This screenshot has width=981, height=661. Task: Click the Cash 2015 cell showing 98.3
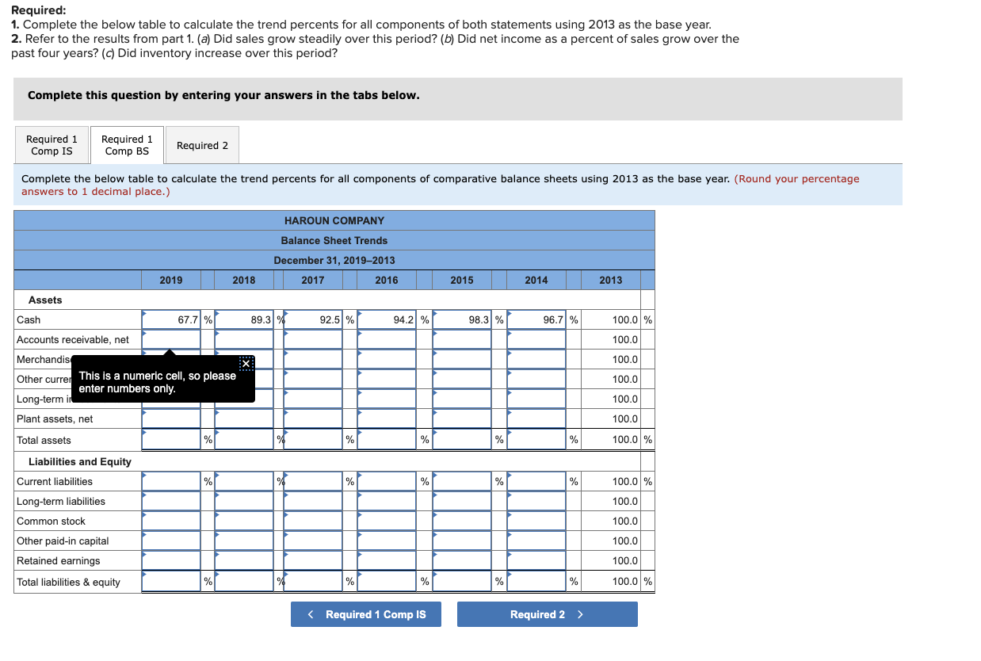pyautogui.click(x=461, y=319)
